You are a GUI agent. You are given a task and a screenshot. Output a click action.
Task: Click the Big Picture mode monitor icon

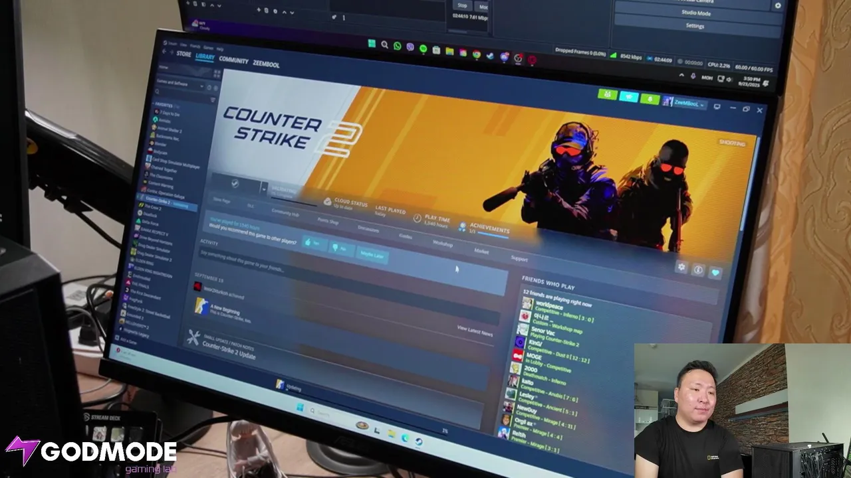[x=717, y=106]
